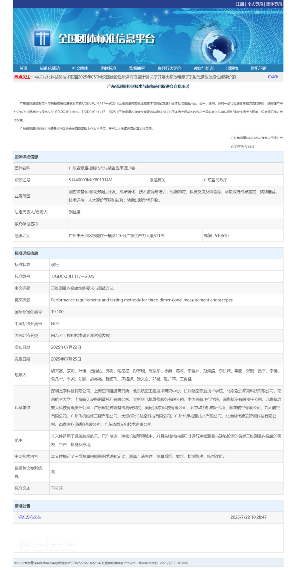293x572 pixels.
Task: Click the 法定代表人/负责人 label cell
Action: [x=40, y=212]
